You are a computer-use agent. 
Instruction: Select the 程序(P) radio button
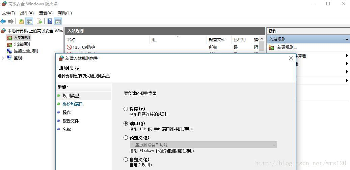(x=126, y=109)
